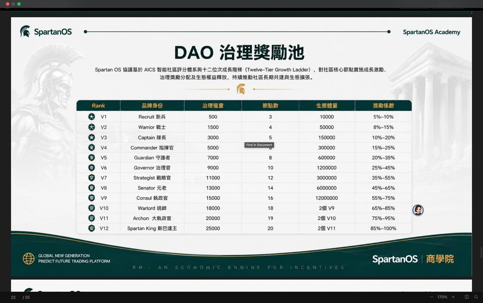The height and width of the screenshot is (303, 483).
Task: Click the floating avatar assistant icon
Action: tap(418, 210)
